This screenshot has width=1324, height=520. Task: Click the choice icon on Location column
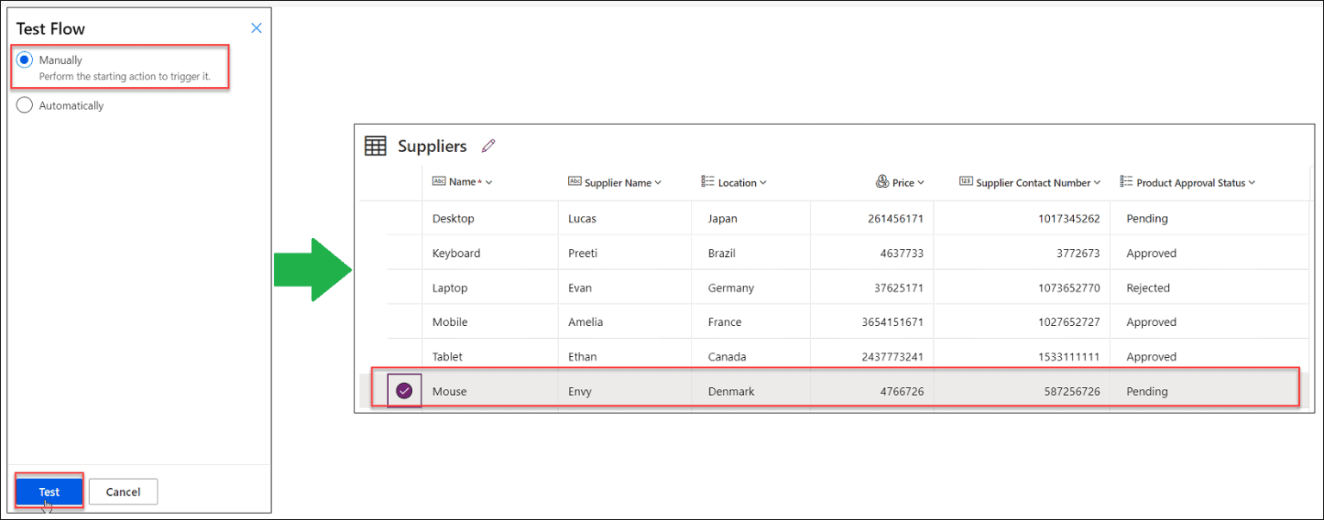click(708, 182)
